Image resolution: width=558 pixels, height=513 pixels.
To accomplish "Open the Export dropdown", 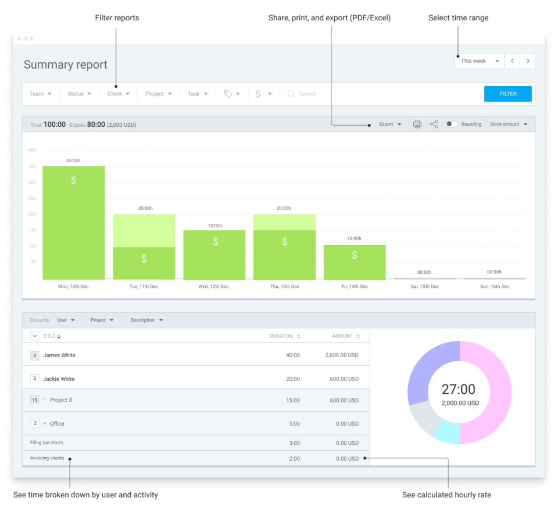I will (390, 124).
